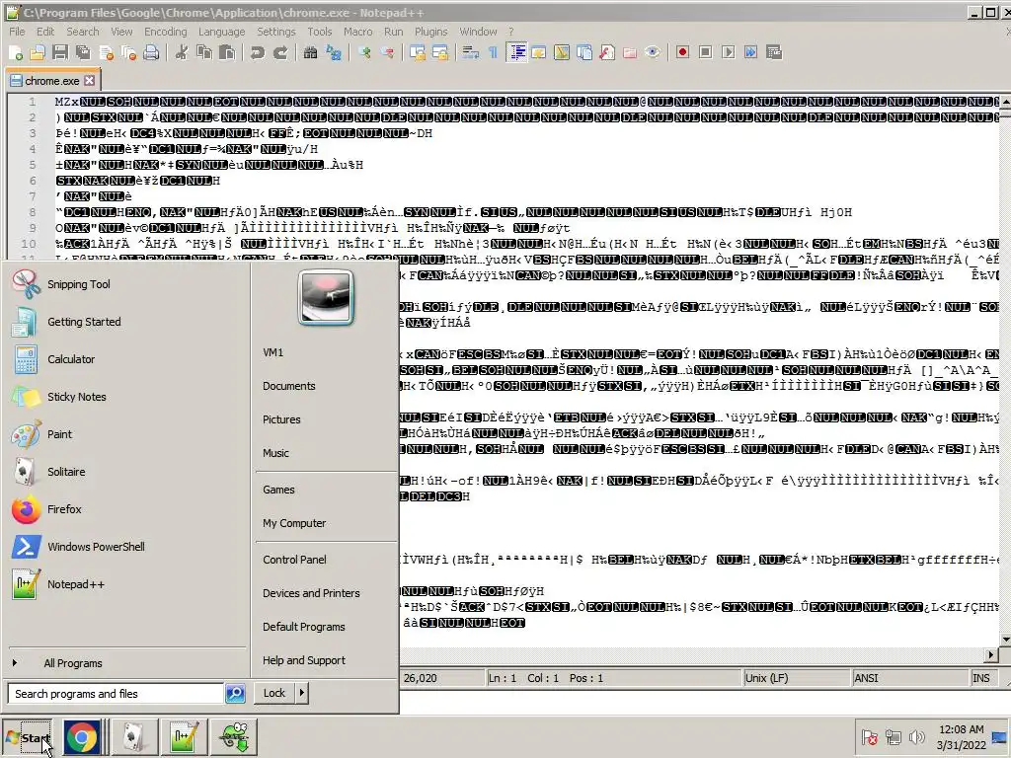
Task: Open the Language menu
Action: coord(221,32)
